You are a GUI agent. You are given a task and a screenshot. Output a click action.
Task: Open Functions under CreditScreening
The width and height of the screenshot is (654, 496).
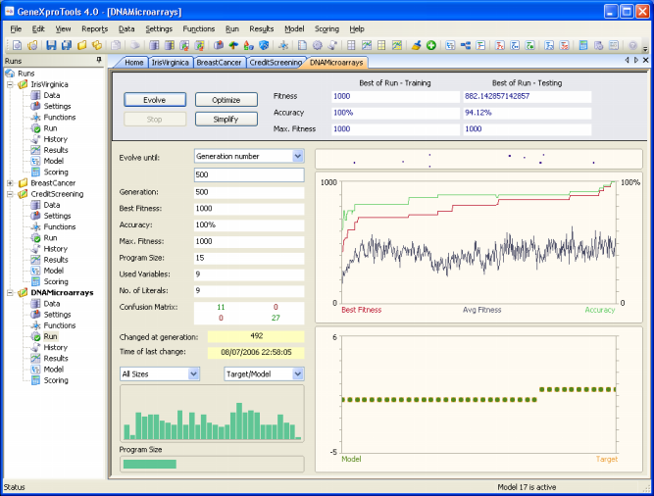[59, 226]
